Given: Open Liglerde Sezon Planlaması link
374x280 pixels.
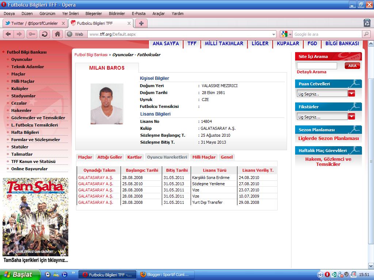Looking at the screenshot, I should 328,138.
